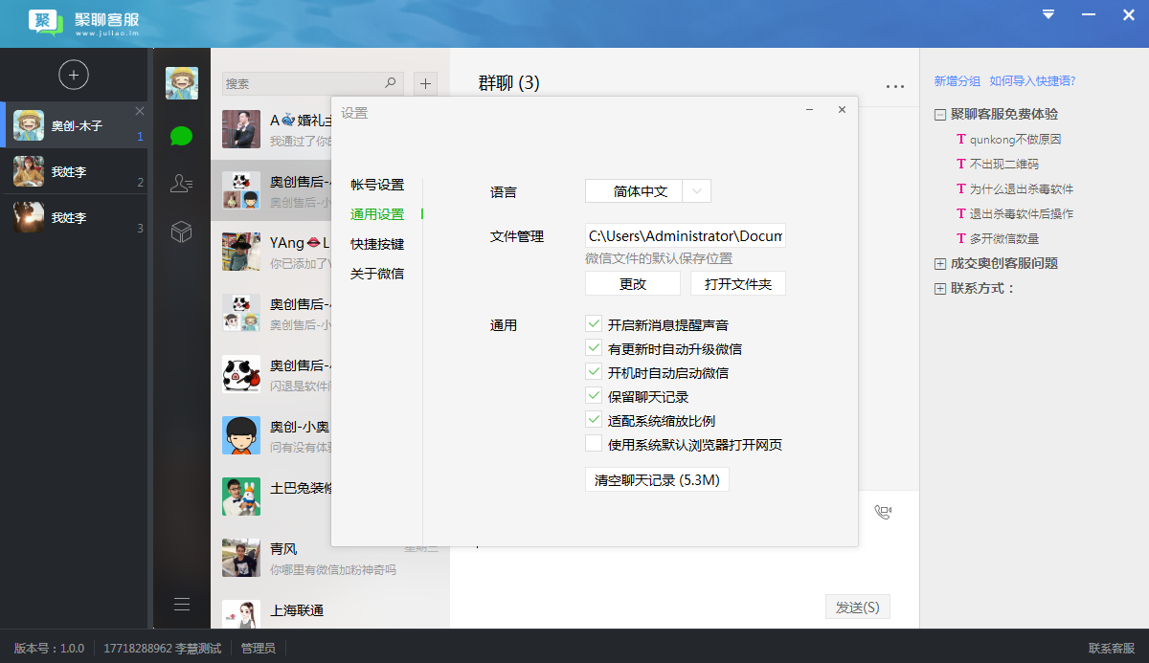
Task: Toggle 开启新消息提醒声音 checkbox
Action: tap(594, 324)
